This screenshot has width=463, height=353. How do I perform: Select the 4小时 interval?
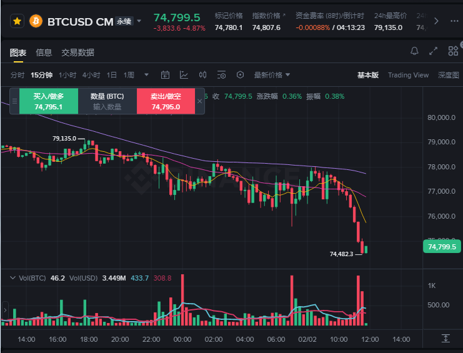click(91, 75)
